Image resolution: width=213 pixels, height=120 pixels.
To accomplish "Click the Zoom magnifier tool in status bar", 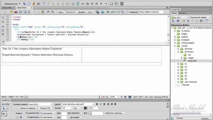I will tap(107, 97).
